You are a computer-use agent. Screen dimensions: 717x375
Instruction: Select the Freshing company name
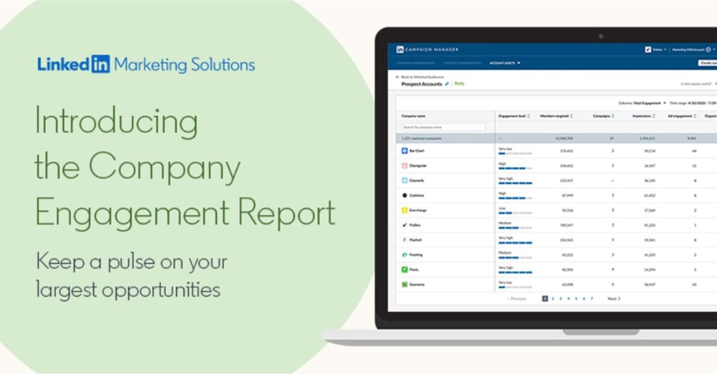(x=416, y=254)
